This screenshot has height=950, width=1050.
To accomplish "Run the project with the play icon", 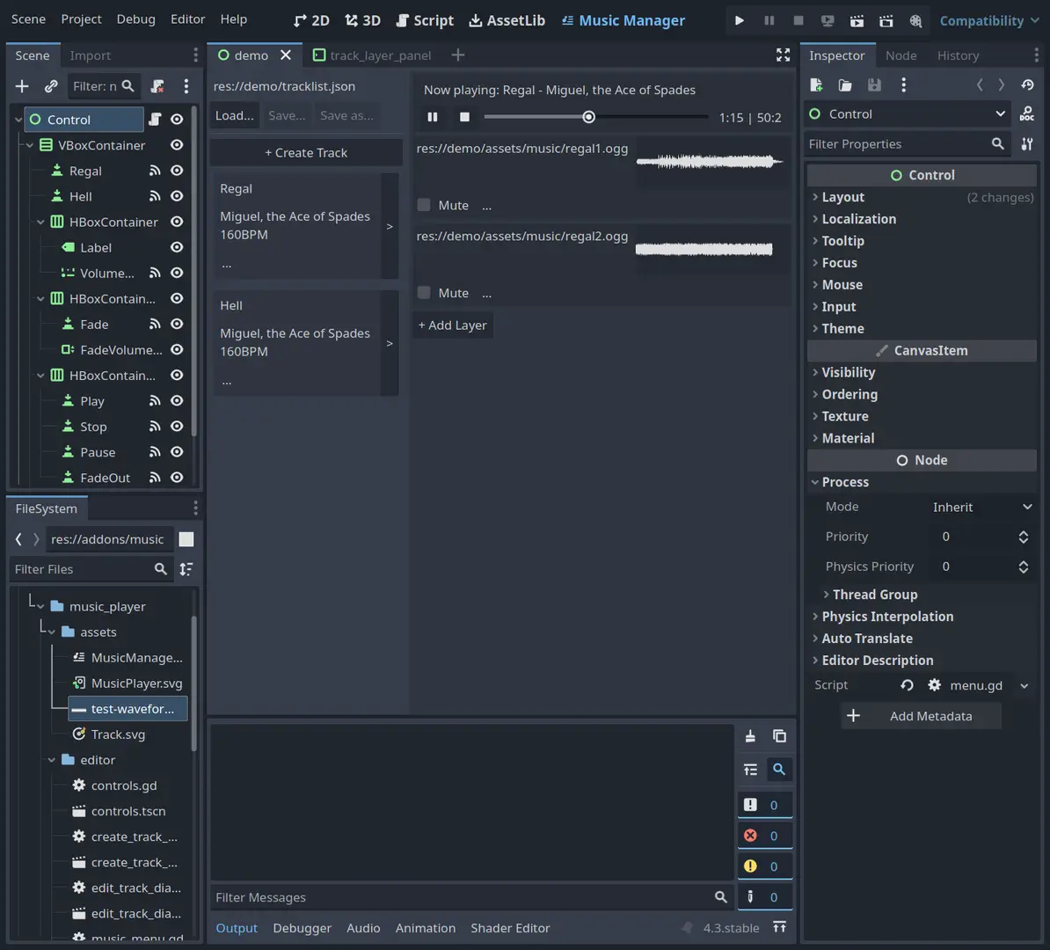I will [740, 20].
